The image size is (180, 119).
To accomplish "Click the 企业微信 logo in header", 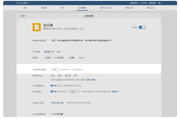I will point(23,3).
